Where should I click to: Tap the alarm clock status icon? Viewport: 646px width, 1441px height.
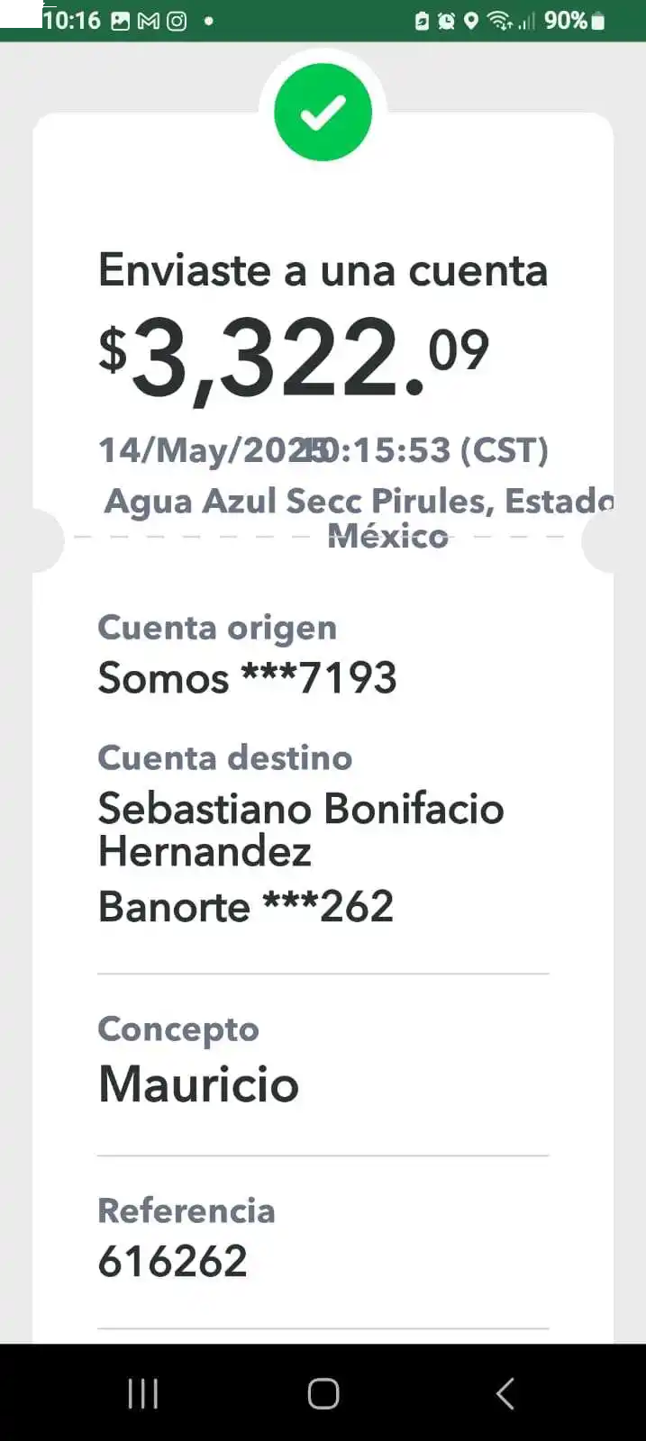click(x=446, y=21)
